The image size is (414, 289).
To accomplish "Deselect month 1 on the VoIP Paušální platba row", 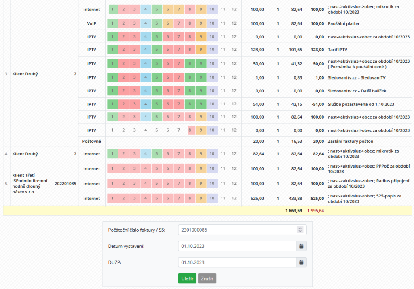I will 112,23.
